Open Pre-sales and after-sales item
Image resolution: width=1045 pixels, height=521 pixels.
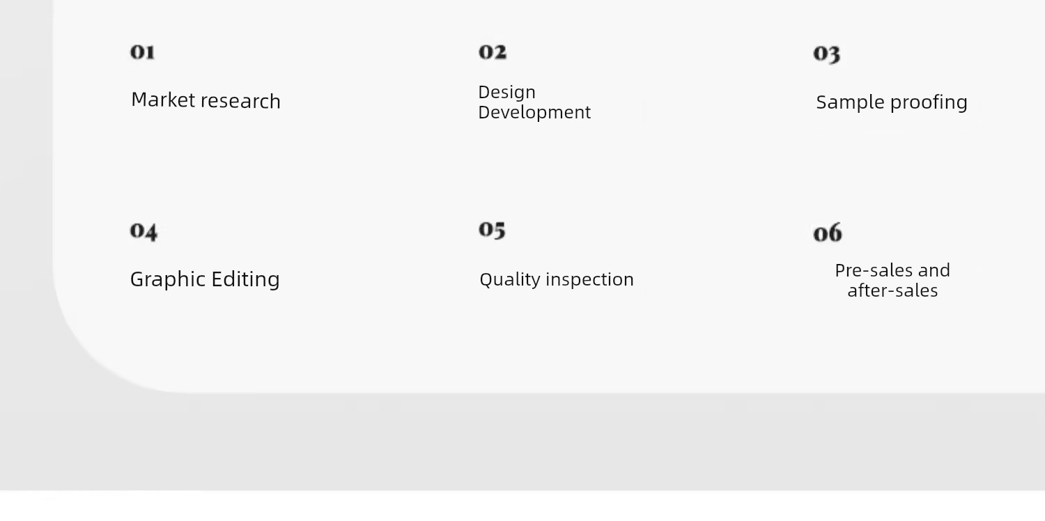point(892,280)
